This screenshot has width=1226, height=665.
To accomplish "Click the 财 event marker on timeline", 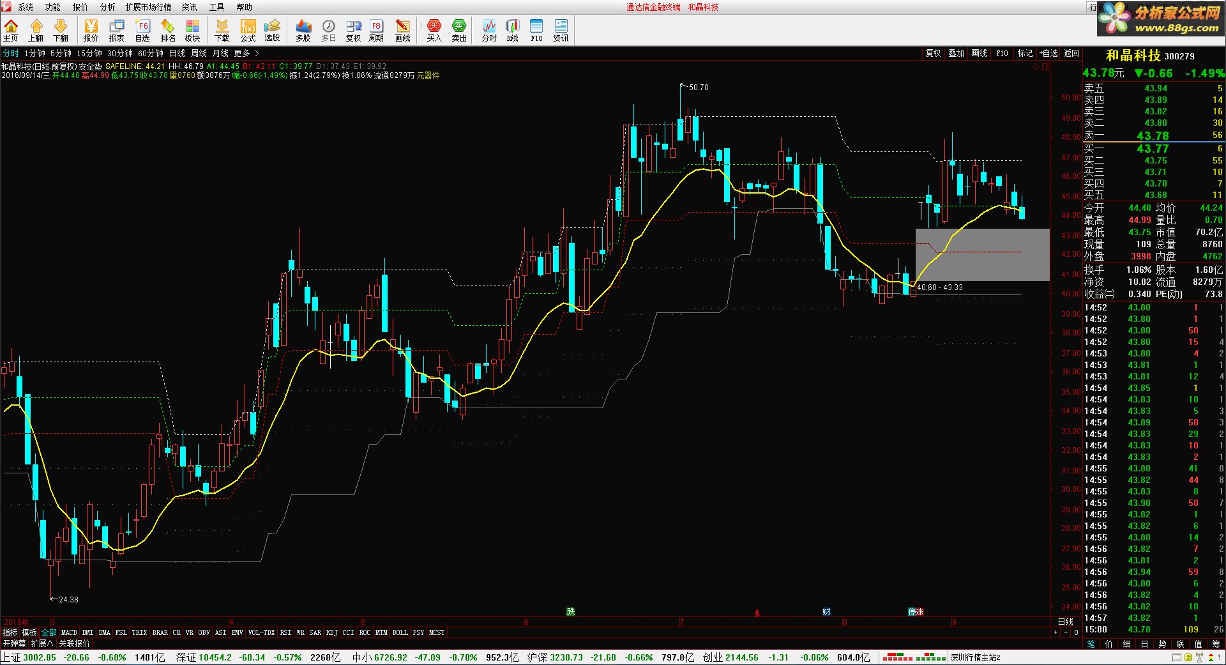I will tap(826, 611).
